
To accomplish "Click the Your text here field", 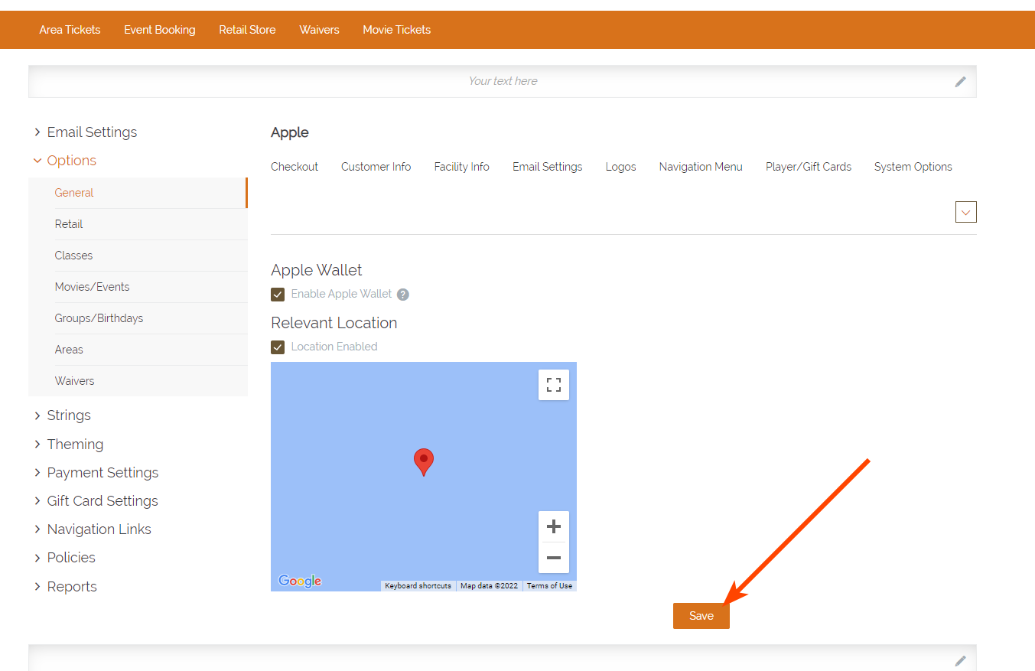I will click(x=503, y=81).
